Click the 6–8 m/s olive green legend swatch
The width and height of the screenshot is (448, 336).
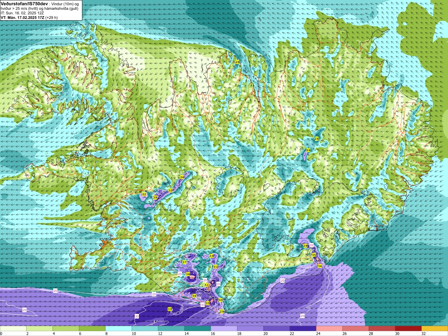92,329
